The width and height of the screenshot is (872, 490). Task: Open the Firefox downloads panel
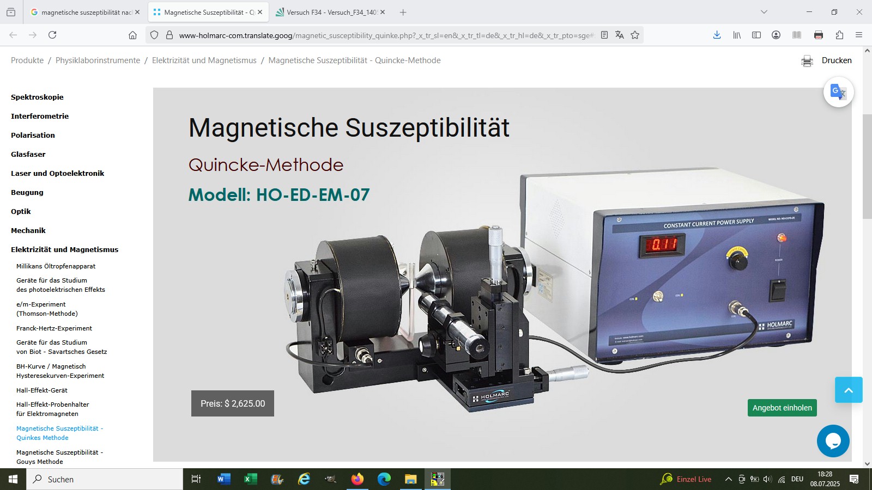[x=717, y=35]
